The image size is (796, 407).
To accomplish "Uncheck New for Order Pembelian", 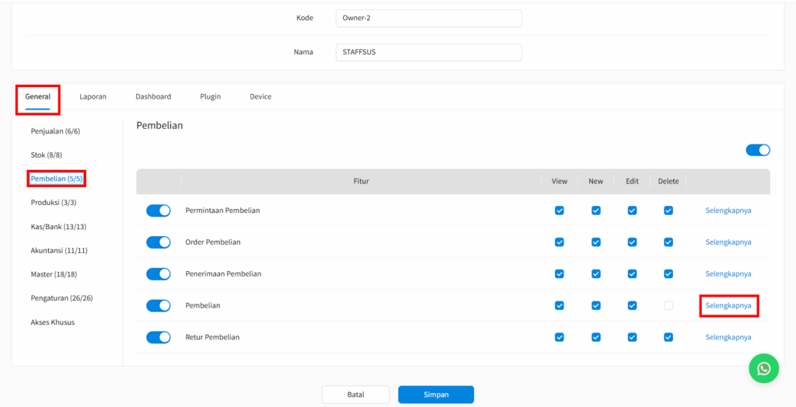I will [595, 242].
